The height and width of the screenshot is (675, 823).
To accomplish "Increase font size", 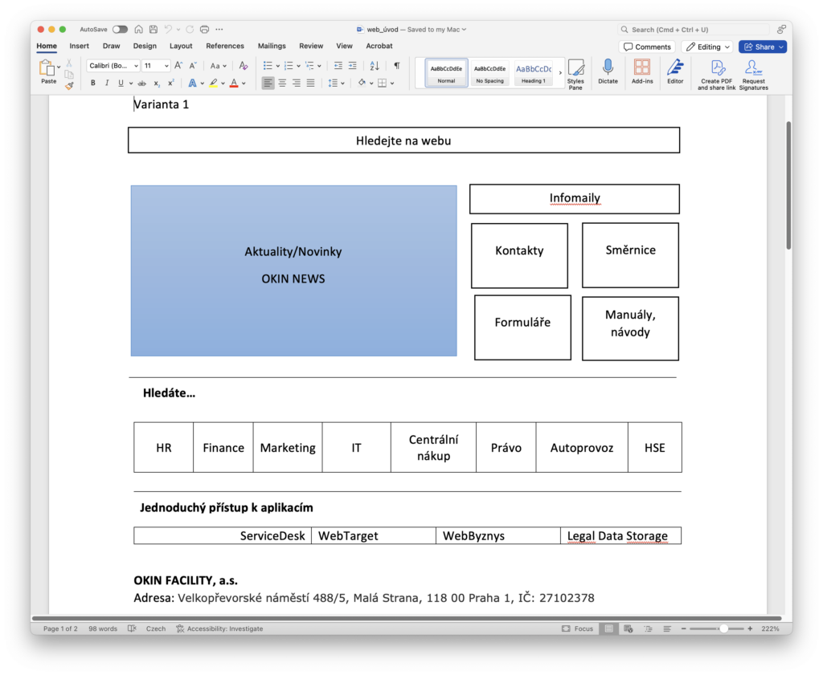I will tap(178, 66).
